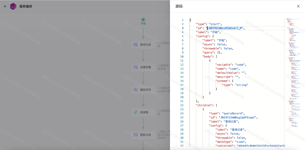Click the 连接器 link icon
Image resolution: width=305 pixels, height=150 pixels.
pos(136,112)
